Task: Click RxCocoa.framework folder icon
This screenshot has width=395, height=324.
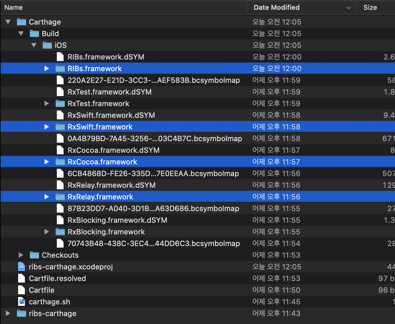Action: click(x=60, y=162)
